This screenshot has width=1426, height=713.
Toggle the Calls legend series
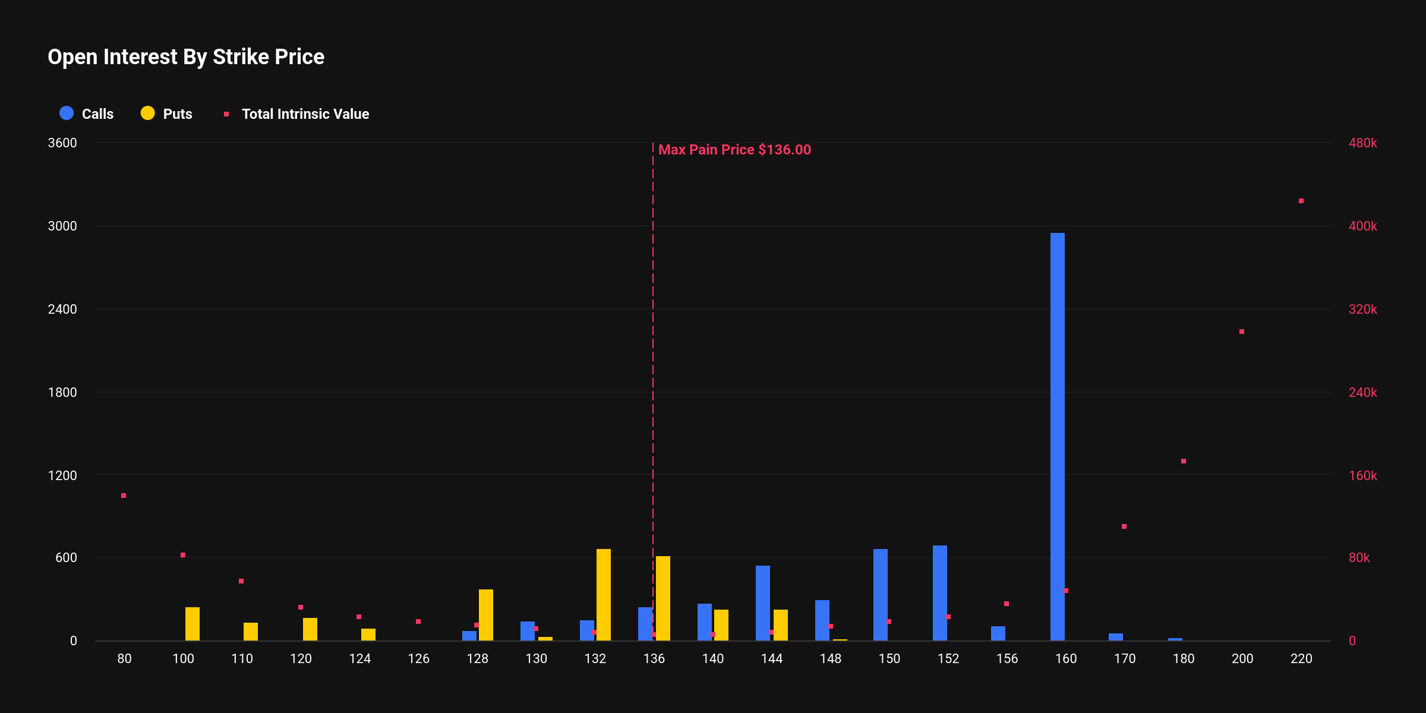97,114
